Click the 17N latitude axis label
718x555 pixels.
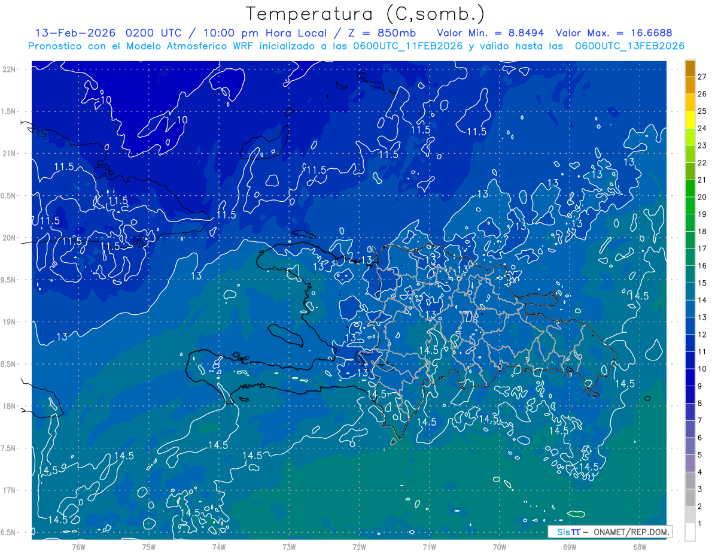pyautogui.click(x=9, y=490)
